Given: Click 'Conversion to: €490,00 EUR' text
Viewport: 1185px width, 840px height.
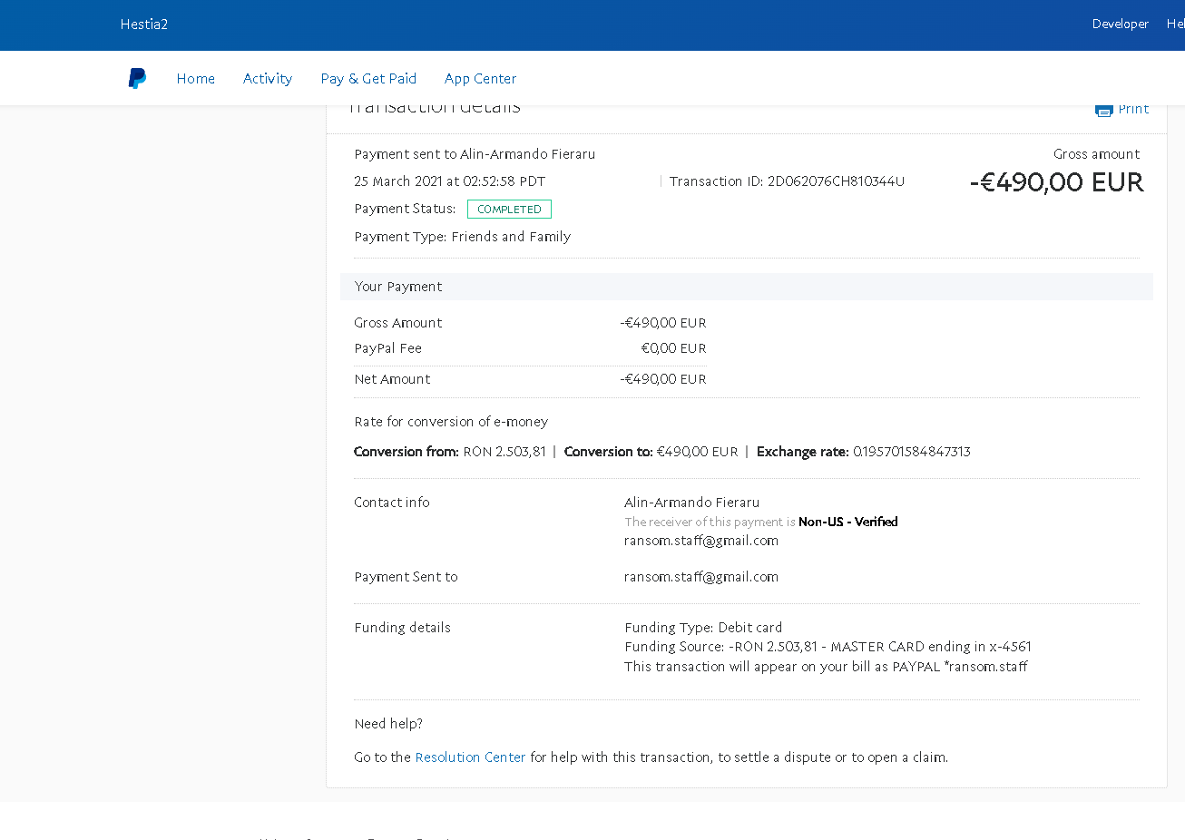Looking at the screenshot, I should 651,452.
